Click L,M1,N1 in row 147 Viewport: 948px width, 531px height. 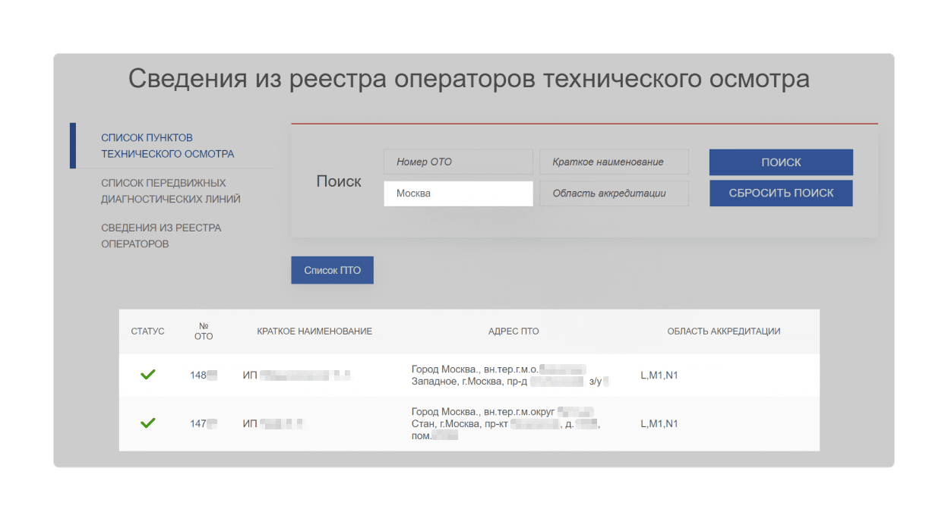click(x=659, y=424)
